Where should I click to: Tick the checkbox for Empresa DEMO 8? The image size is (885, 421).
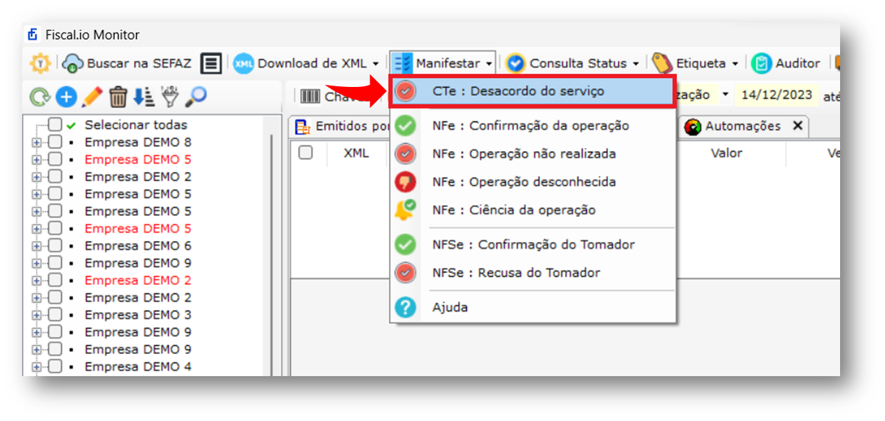point(55,142)
